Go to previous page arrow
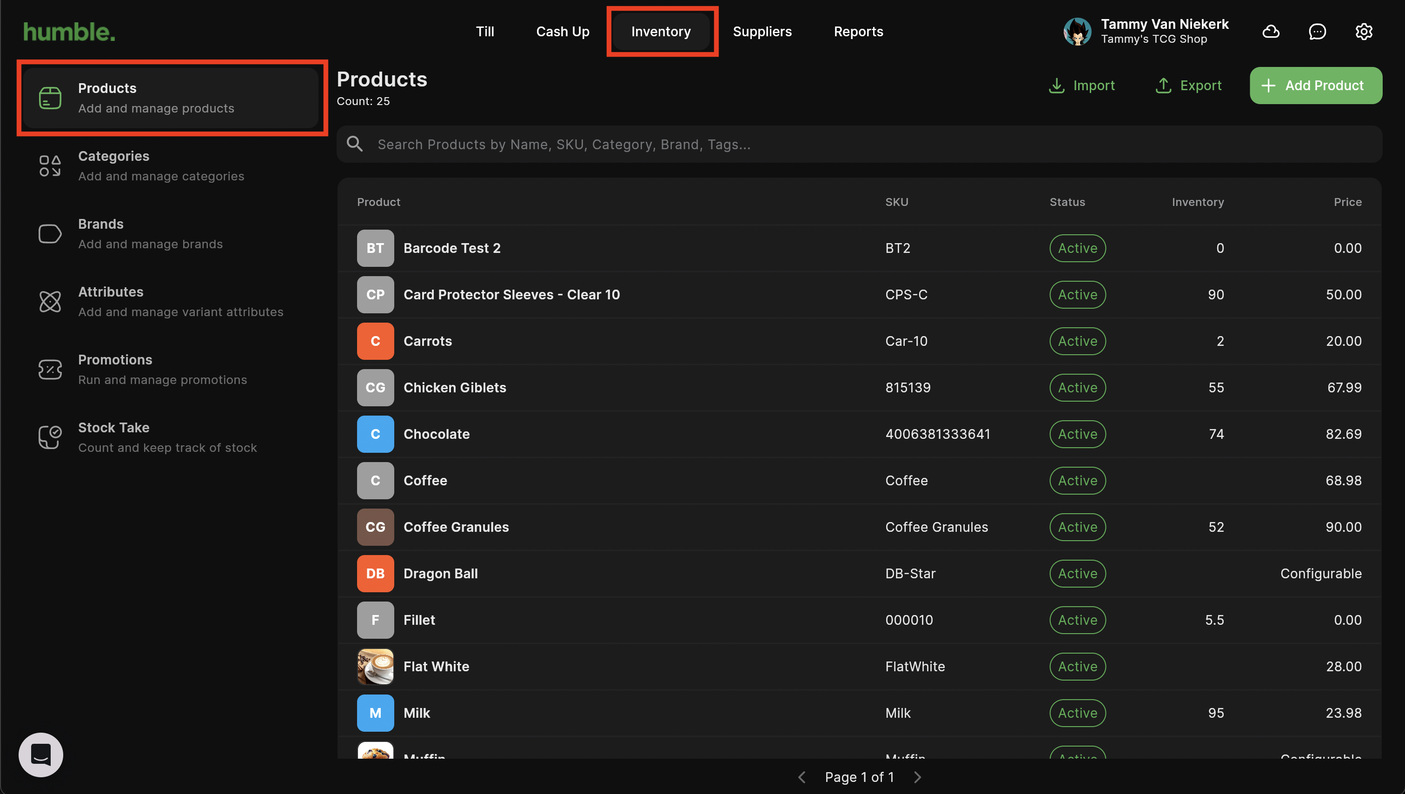This screenshot has width=1405, height=794. tap(802, 777)
